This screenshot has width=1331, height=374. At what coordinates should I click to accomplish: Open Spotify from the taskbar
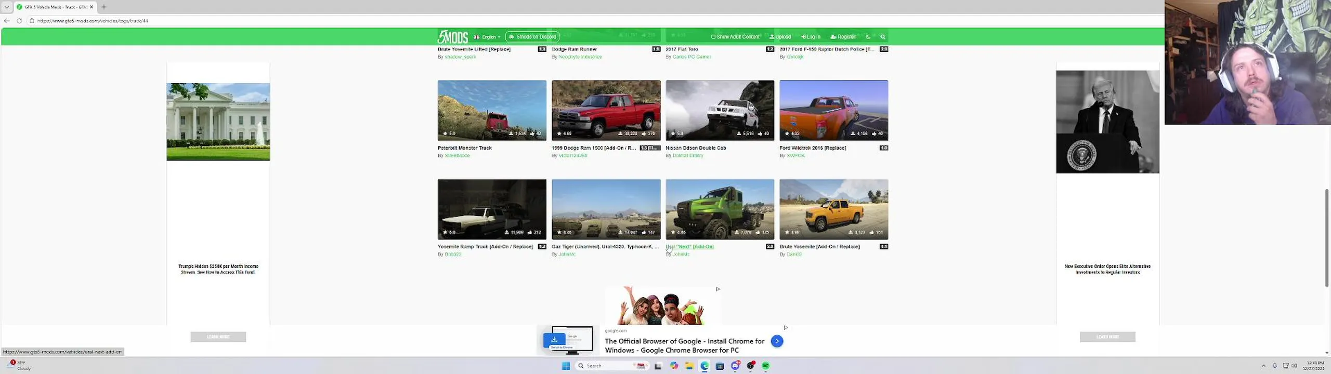coord(765,366)
